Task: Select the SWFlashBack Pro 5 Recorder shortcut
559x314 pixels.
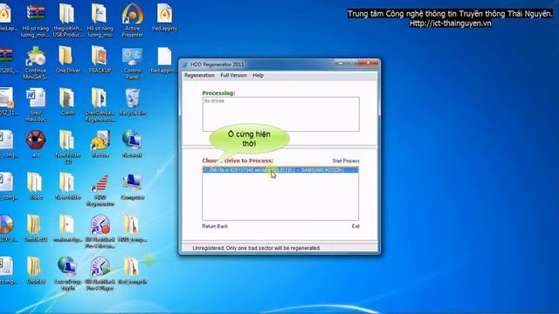Action: tap(100, 232)
